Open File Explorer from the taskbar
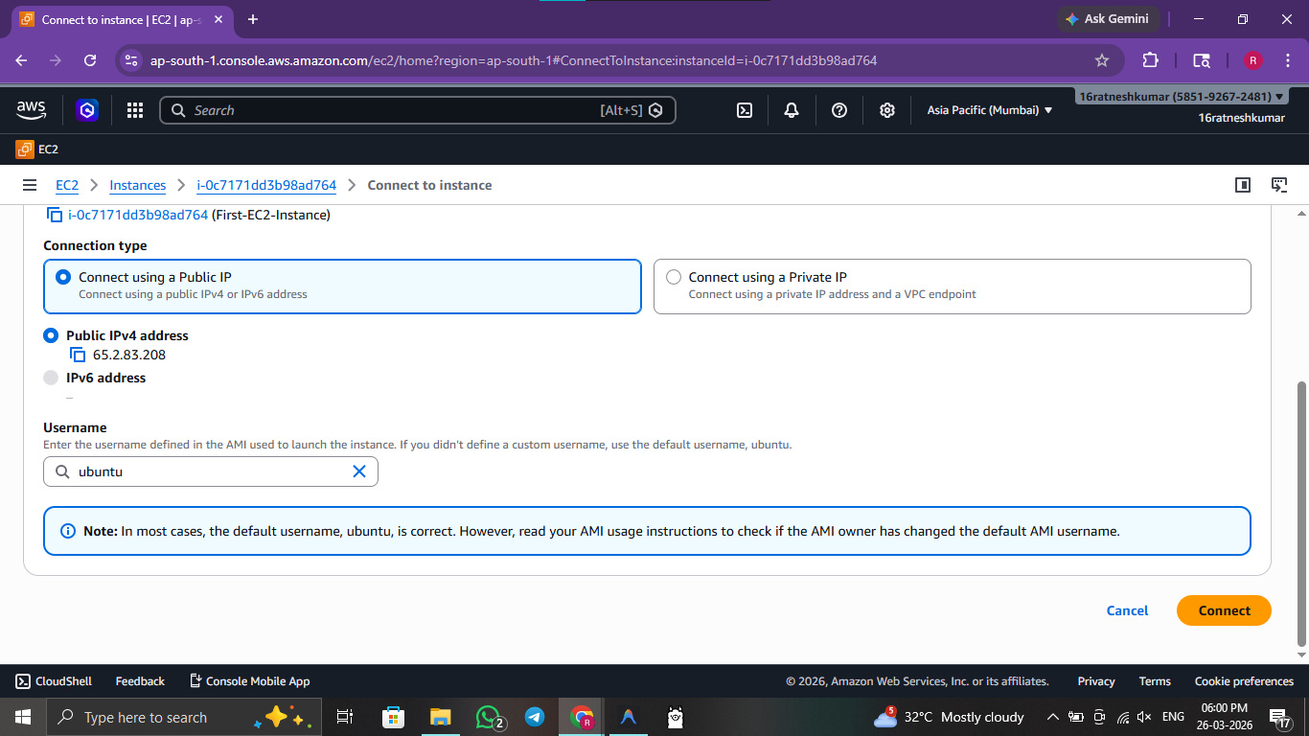The height and width of the screenshot is (736, 1309). pyautogui.click(x=440, y=717)
